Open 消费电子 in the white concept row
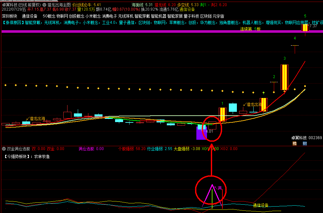Viewport: 323px width, 213px height. (109, 16)
